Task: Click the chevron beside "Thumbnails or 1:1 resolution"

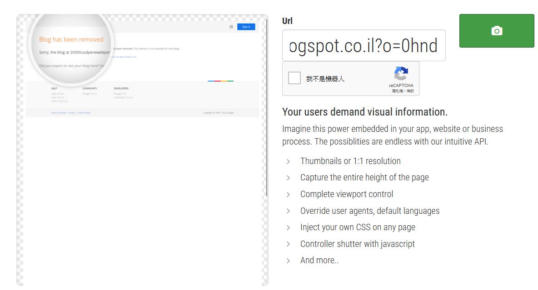Action: [x=288, y=161]
